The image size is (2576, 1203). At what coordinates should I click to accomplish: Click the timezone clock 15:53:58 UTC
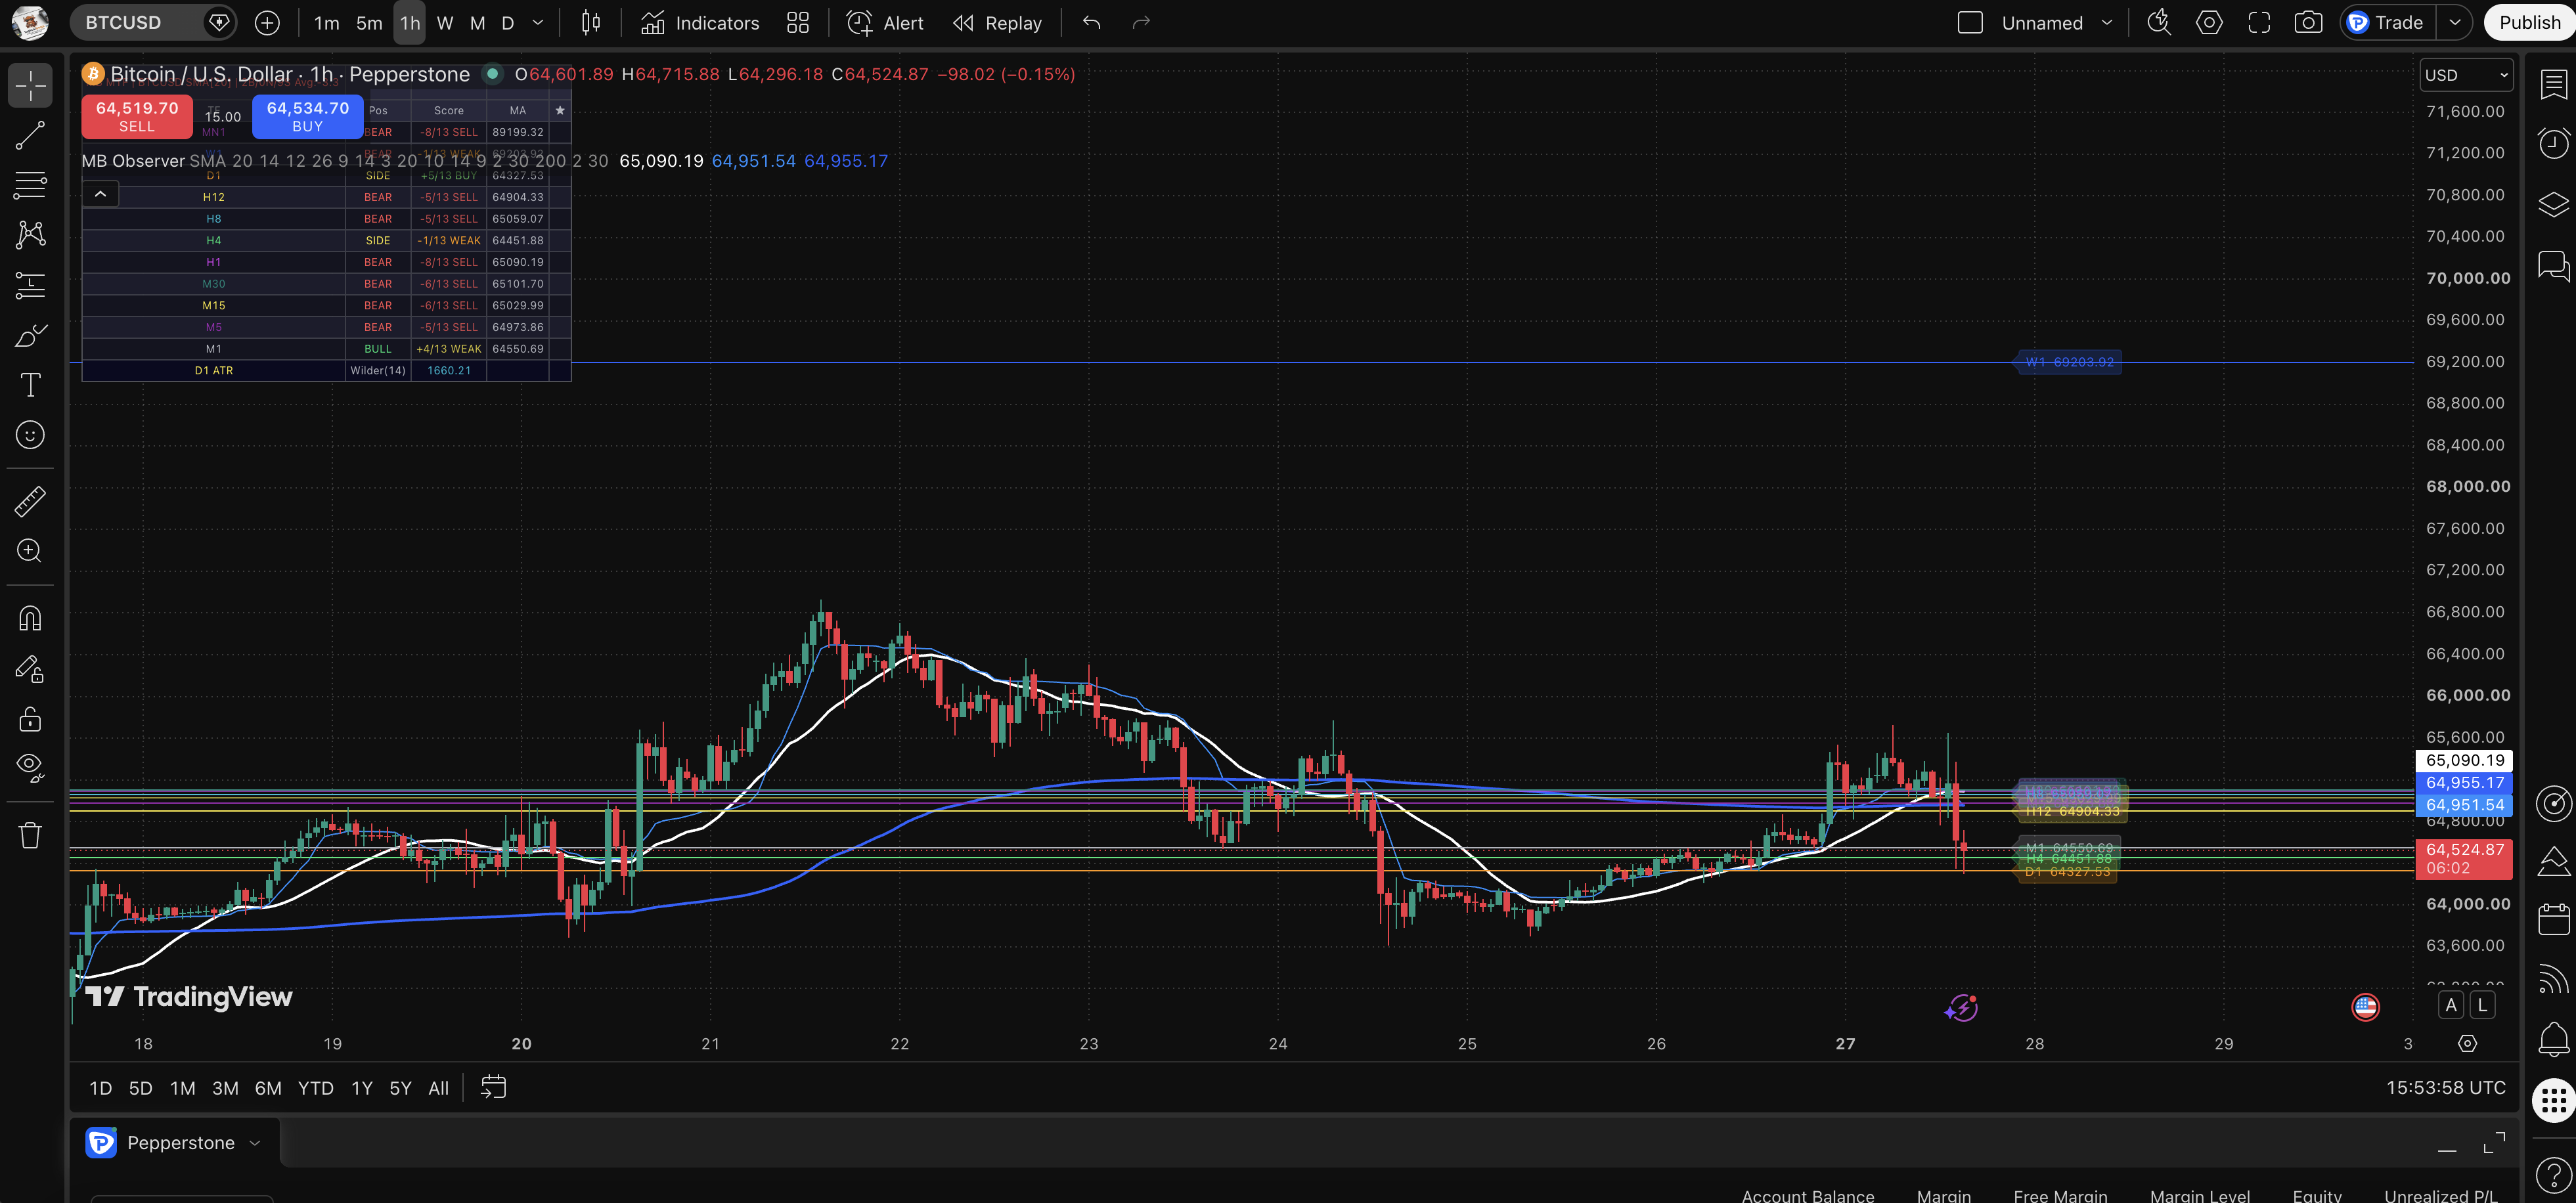pos(2445,1088)
